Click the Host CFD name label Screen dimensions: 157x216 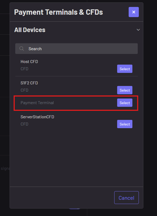[29, 62]
